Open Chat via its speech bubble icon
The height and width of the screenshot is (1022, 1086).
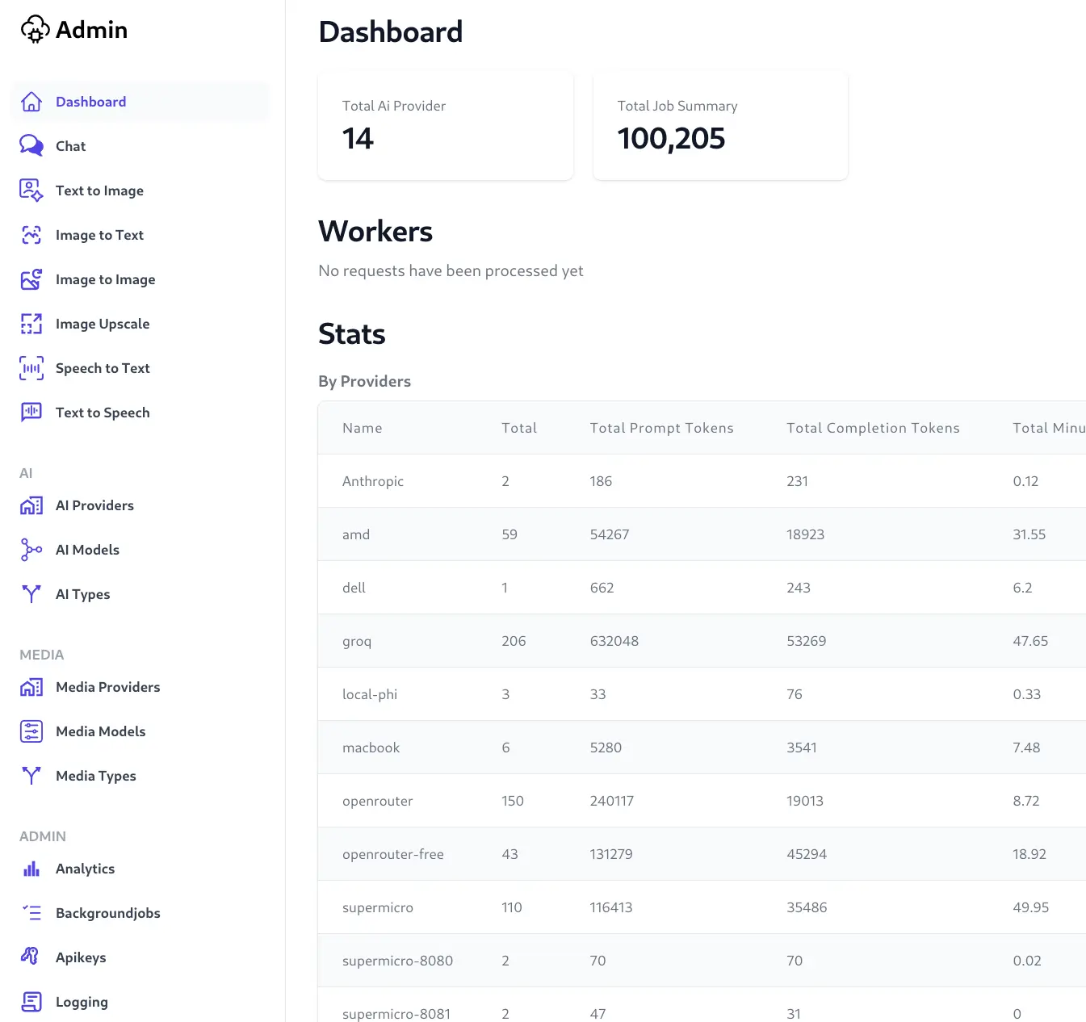(31, 145)
